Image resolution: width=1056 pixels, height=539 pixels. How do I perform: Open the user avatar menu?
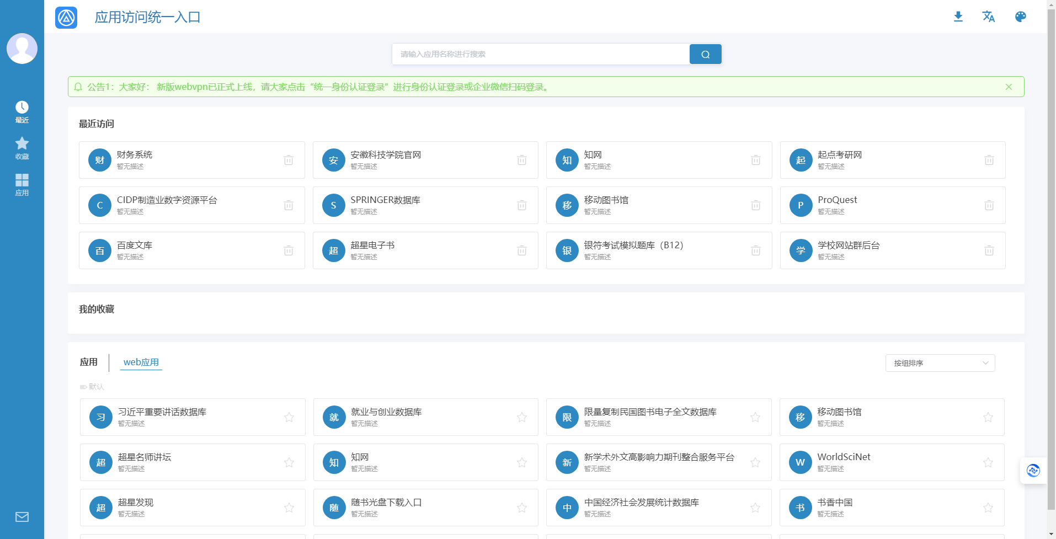point(22,49)
